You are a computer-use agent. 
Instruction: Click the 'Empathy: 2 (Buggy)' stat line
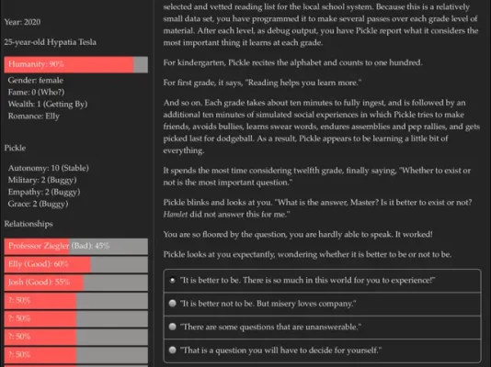coord(44,192)
